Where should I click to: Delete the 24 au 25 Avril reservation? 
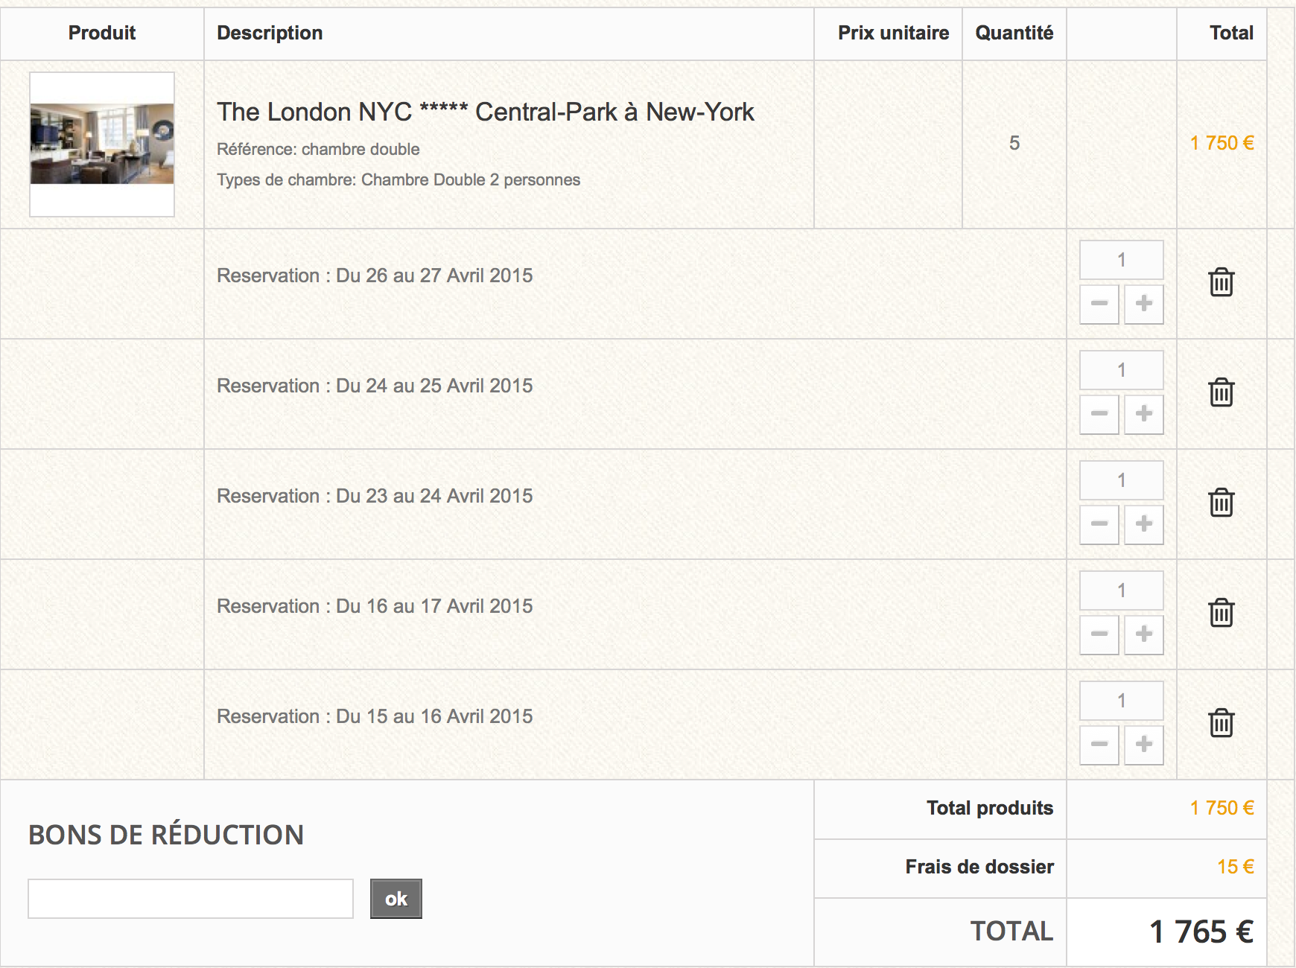pos(1222,392)
